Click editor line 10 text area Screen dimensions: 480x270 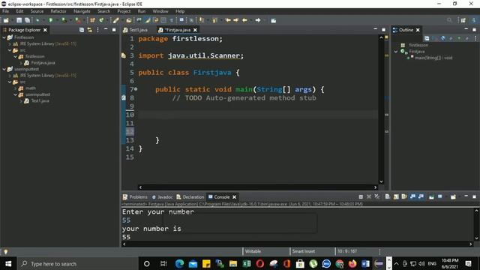point(258,115)
